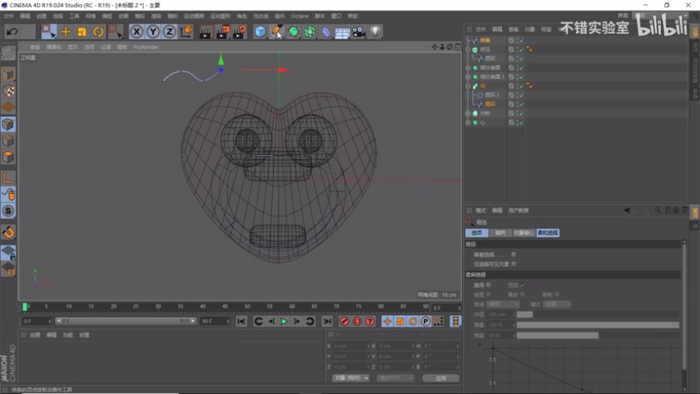Click the magnet tool icon
This screenshot has height=394, width=700.
(x=8, y=232)
